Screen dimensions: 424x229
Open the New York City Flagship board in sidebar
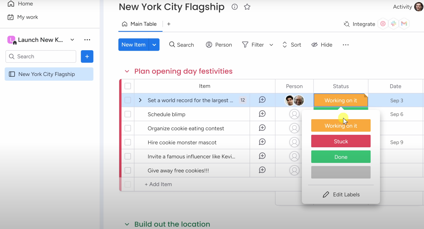(49, 74)
